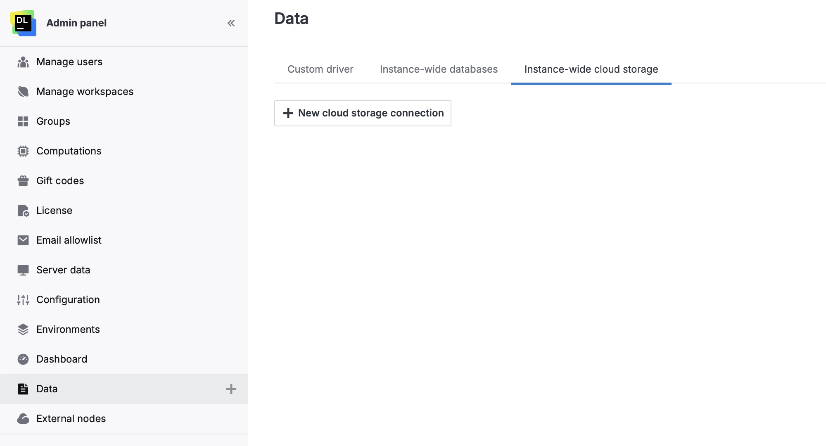Click the Environments layers icon
The width and height of the screenshot is (826, 446).
23,330
